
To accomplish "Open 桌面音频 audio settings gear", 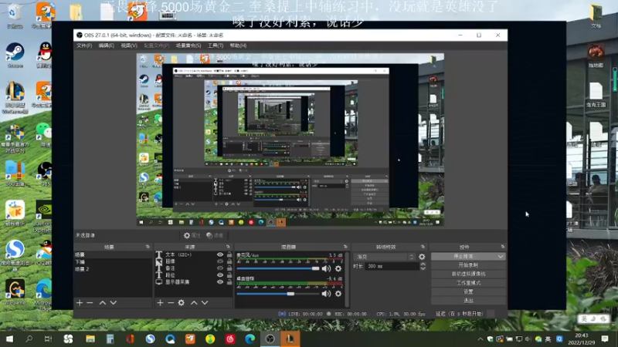I will 338,294.
